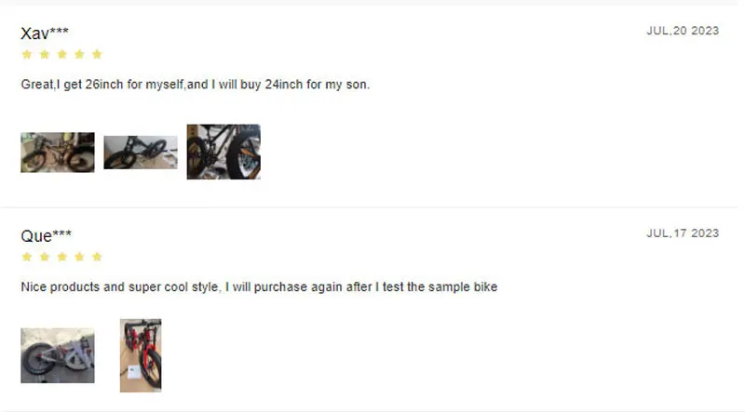This screenshot has width=745, height=412.
Task: Click reviewer name Que***
Action: (47, 236)
